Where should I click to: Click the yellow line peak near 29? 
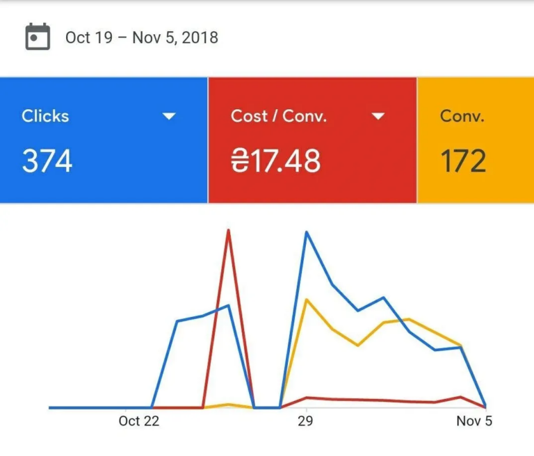[307, 300]
